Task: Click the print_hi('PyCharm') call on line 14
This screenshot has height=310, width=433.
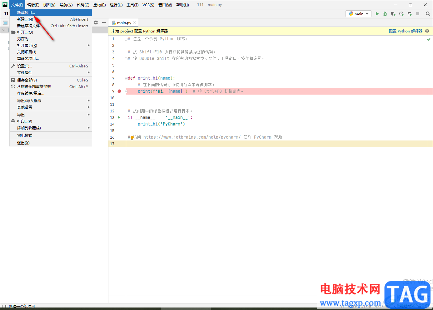Action: point(161,124)
